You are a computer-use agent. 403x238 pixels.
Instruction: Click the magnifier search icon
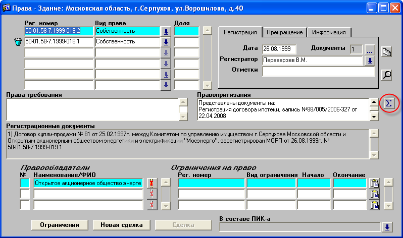pyautogui.click(x=386, y=75)
